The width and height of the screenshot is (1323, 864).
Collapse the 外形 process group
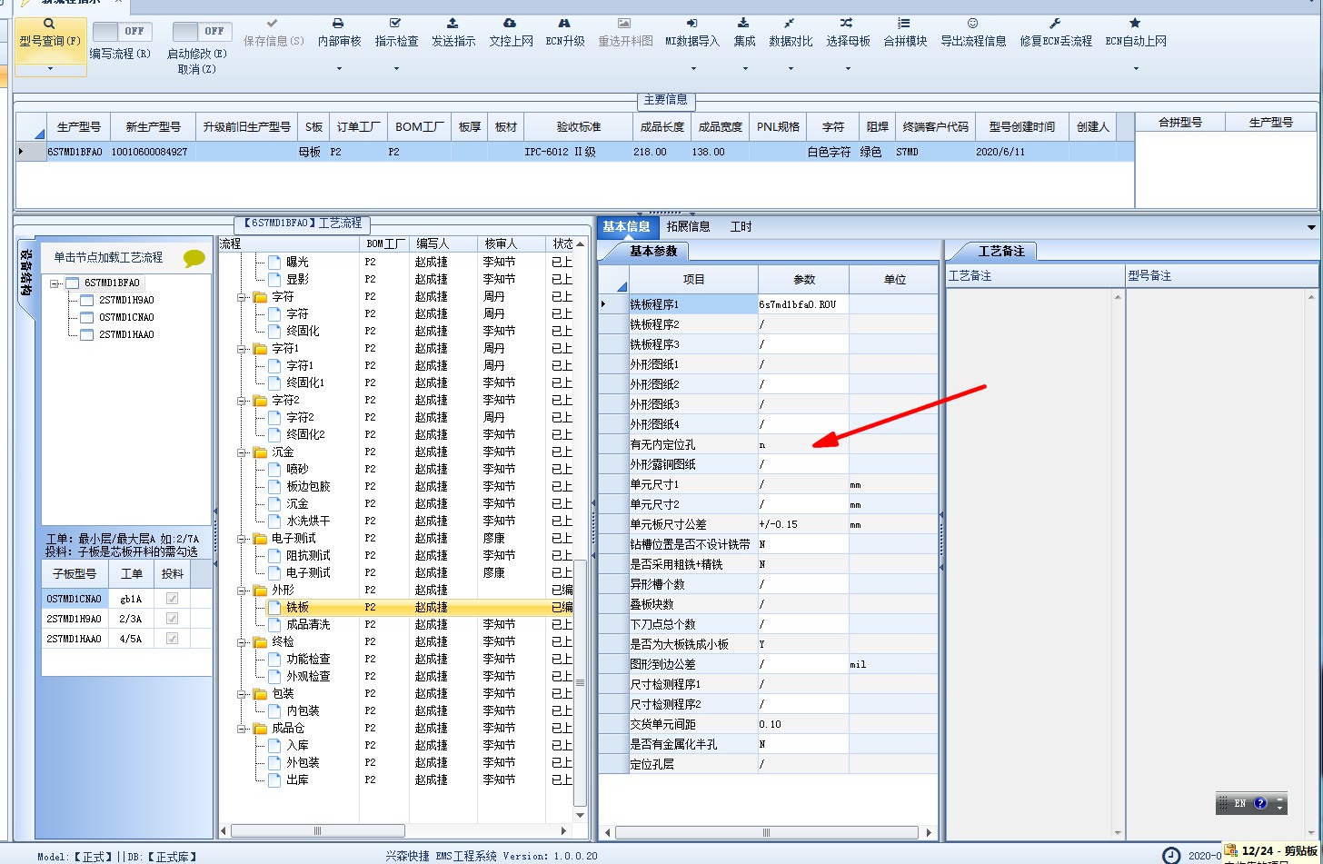pyautogui.click(x=242, y=590)
